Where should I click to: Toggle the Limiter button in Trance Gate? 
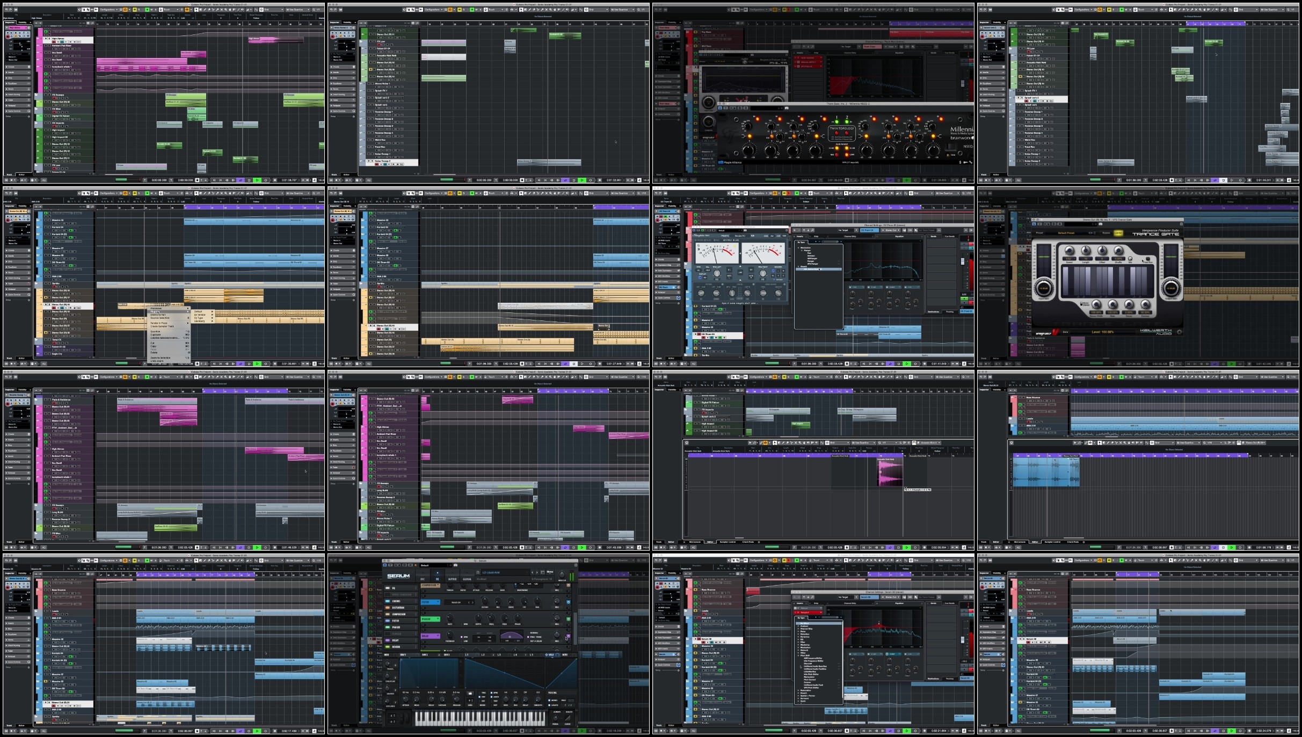click(1118, 233)
